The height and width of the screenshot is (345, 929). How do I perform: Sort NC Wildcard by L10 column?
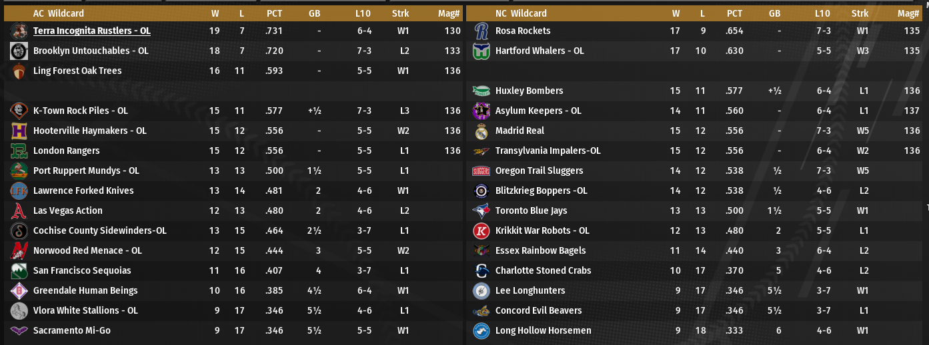822,13
